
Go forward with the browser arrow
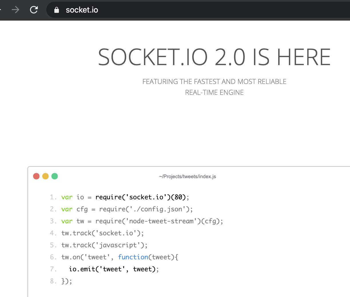(x=15, y=10)
